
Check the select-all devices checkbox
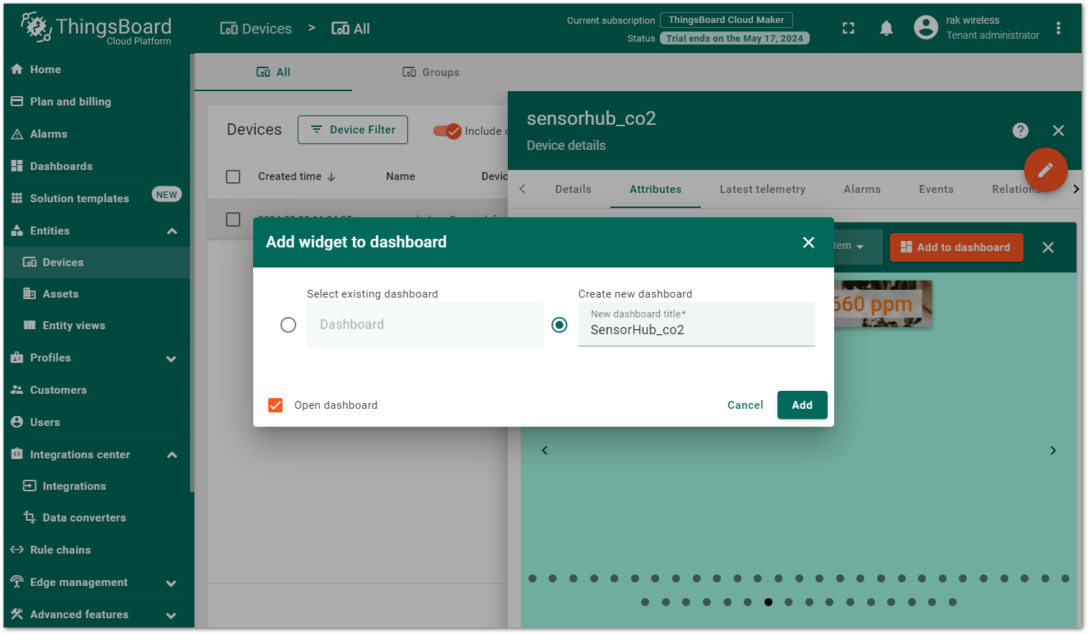[x=233, y=176]
